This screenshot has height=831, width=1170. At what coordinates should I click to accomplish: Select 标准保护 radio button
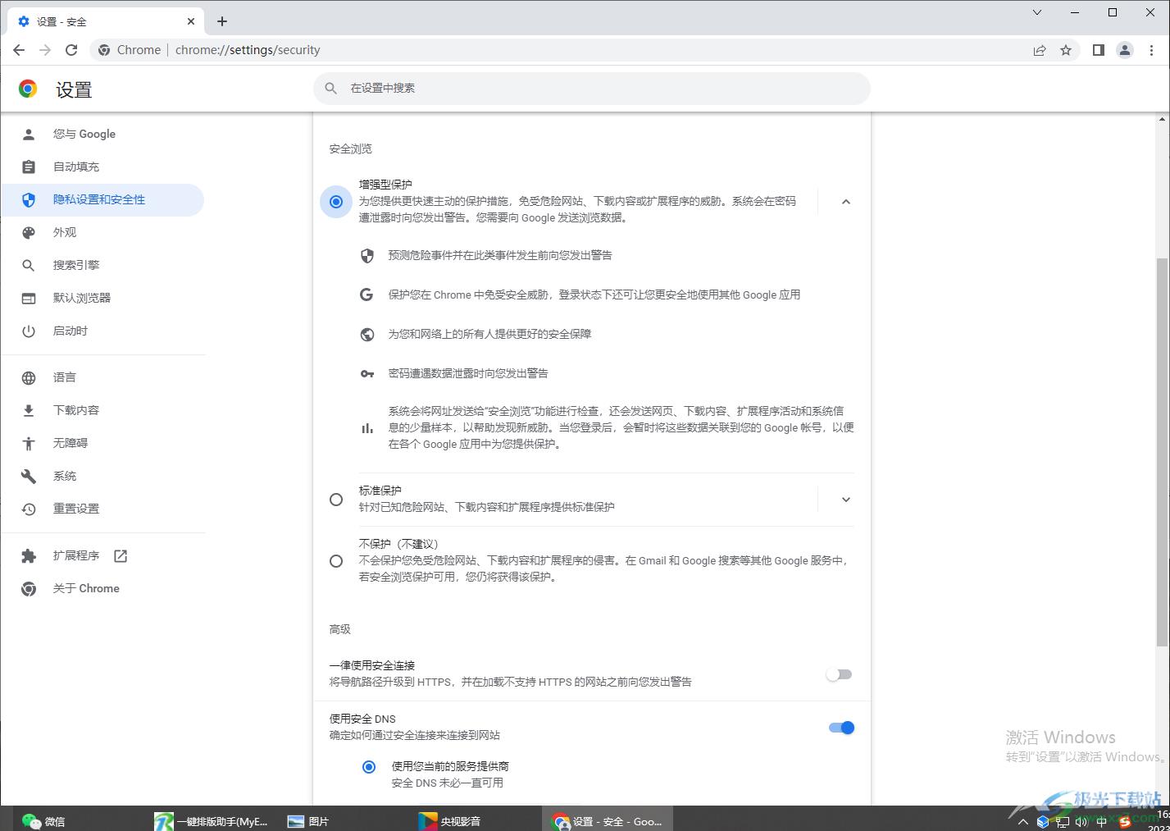(336, 500)
